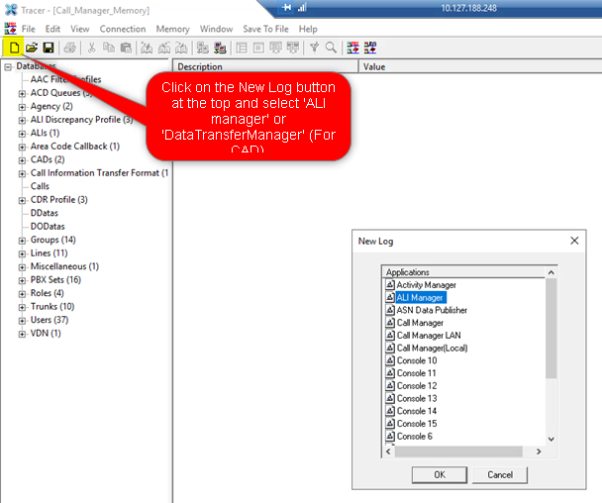Image resolution: width=602 pixels, height=503 pixels.
Task: Open the View menu
Action: tap(80, 29)
